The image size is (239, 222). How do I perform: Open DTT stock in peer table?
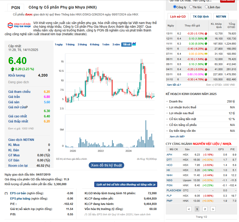click(169, 160)
